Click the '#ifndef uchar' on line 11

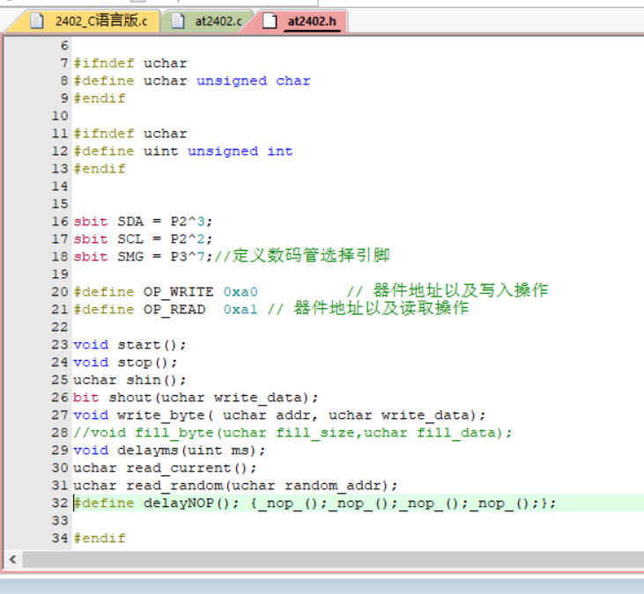point(130,134)
